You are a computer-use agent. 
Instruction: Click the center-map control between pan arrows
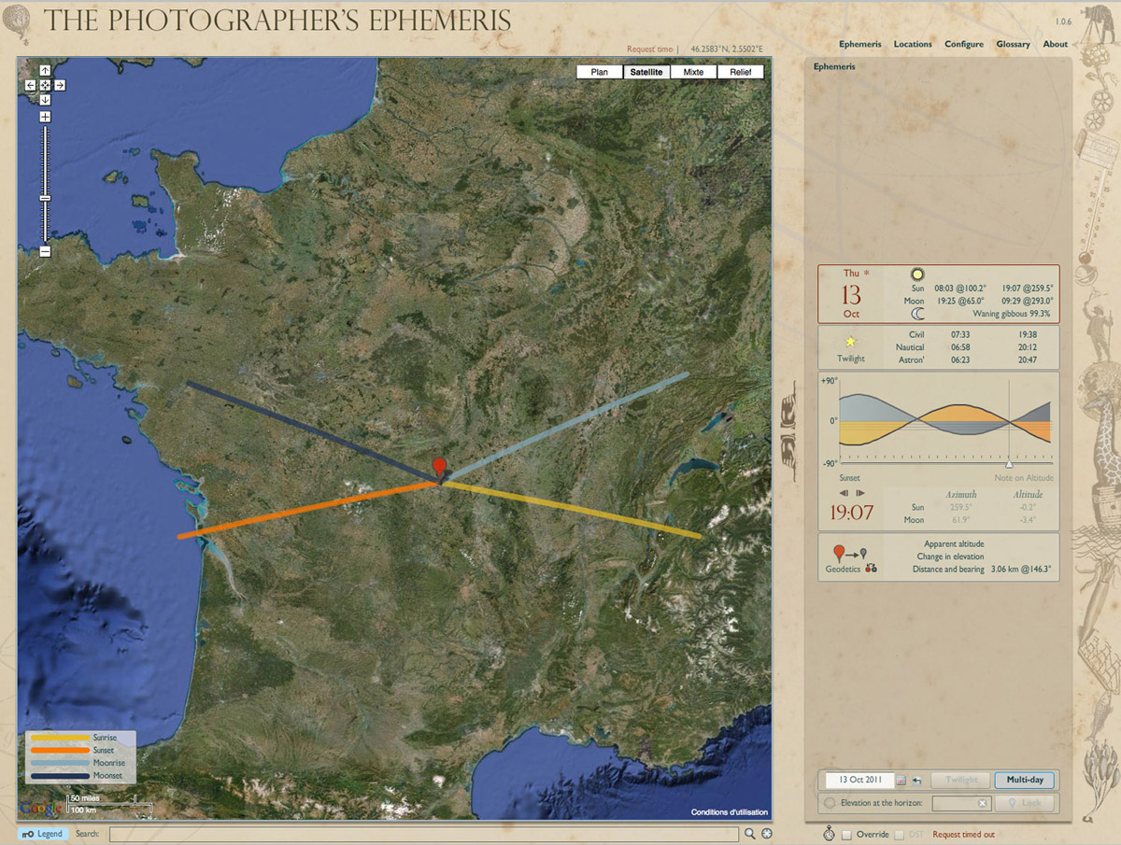[x=45, y=85]
